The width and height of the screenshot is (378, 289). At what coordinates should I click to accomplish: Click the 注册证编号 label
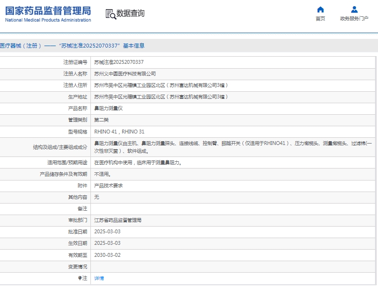coord(75,62)
